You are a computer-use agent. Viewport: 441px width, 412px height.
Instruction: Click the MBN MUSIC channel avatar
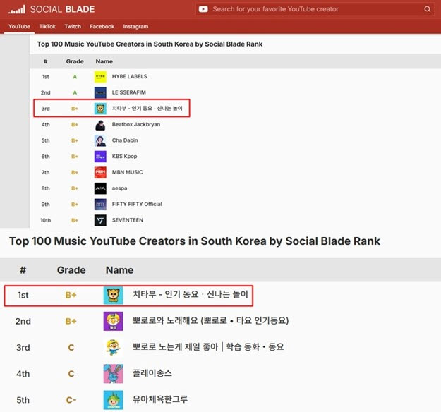pyautogui.click(x=100, y=172)
